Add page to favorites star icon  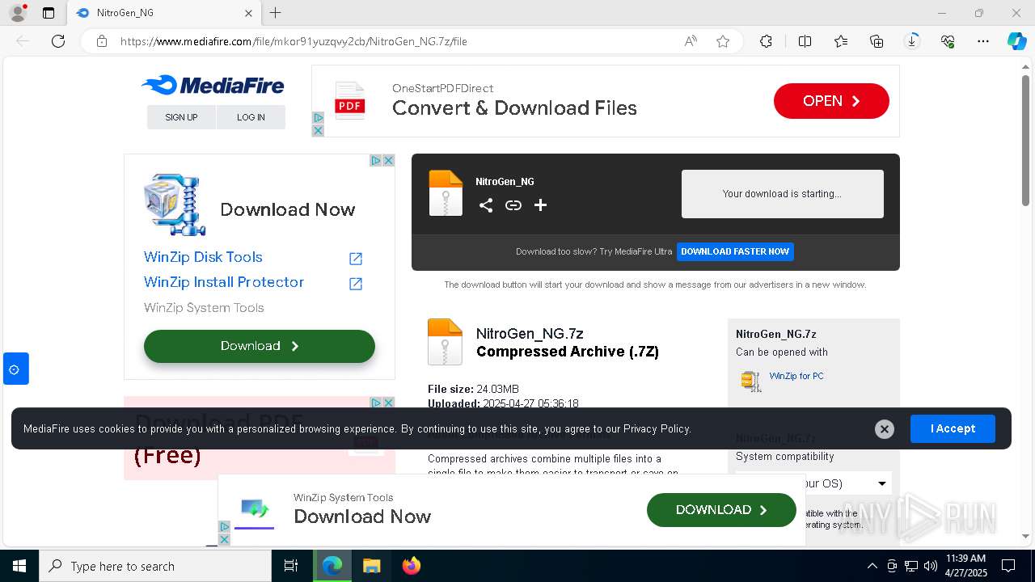723,41
